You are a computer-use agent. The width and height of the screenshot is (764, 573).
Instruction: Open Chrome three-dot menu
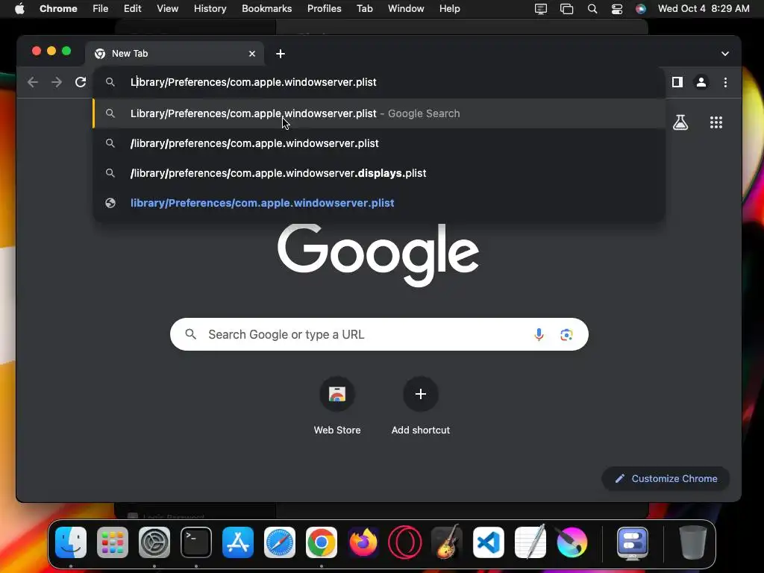(725, 82)
